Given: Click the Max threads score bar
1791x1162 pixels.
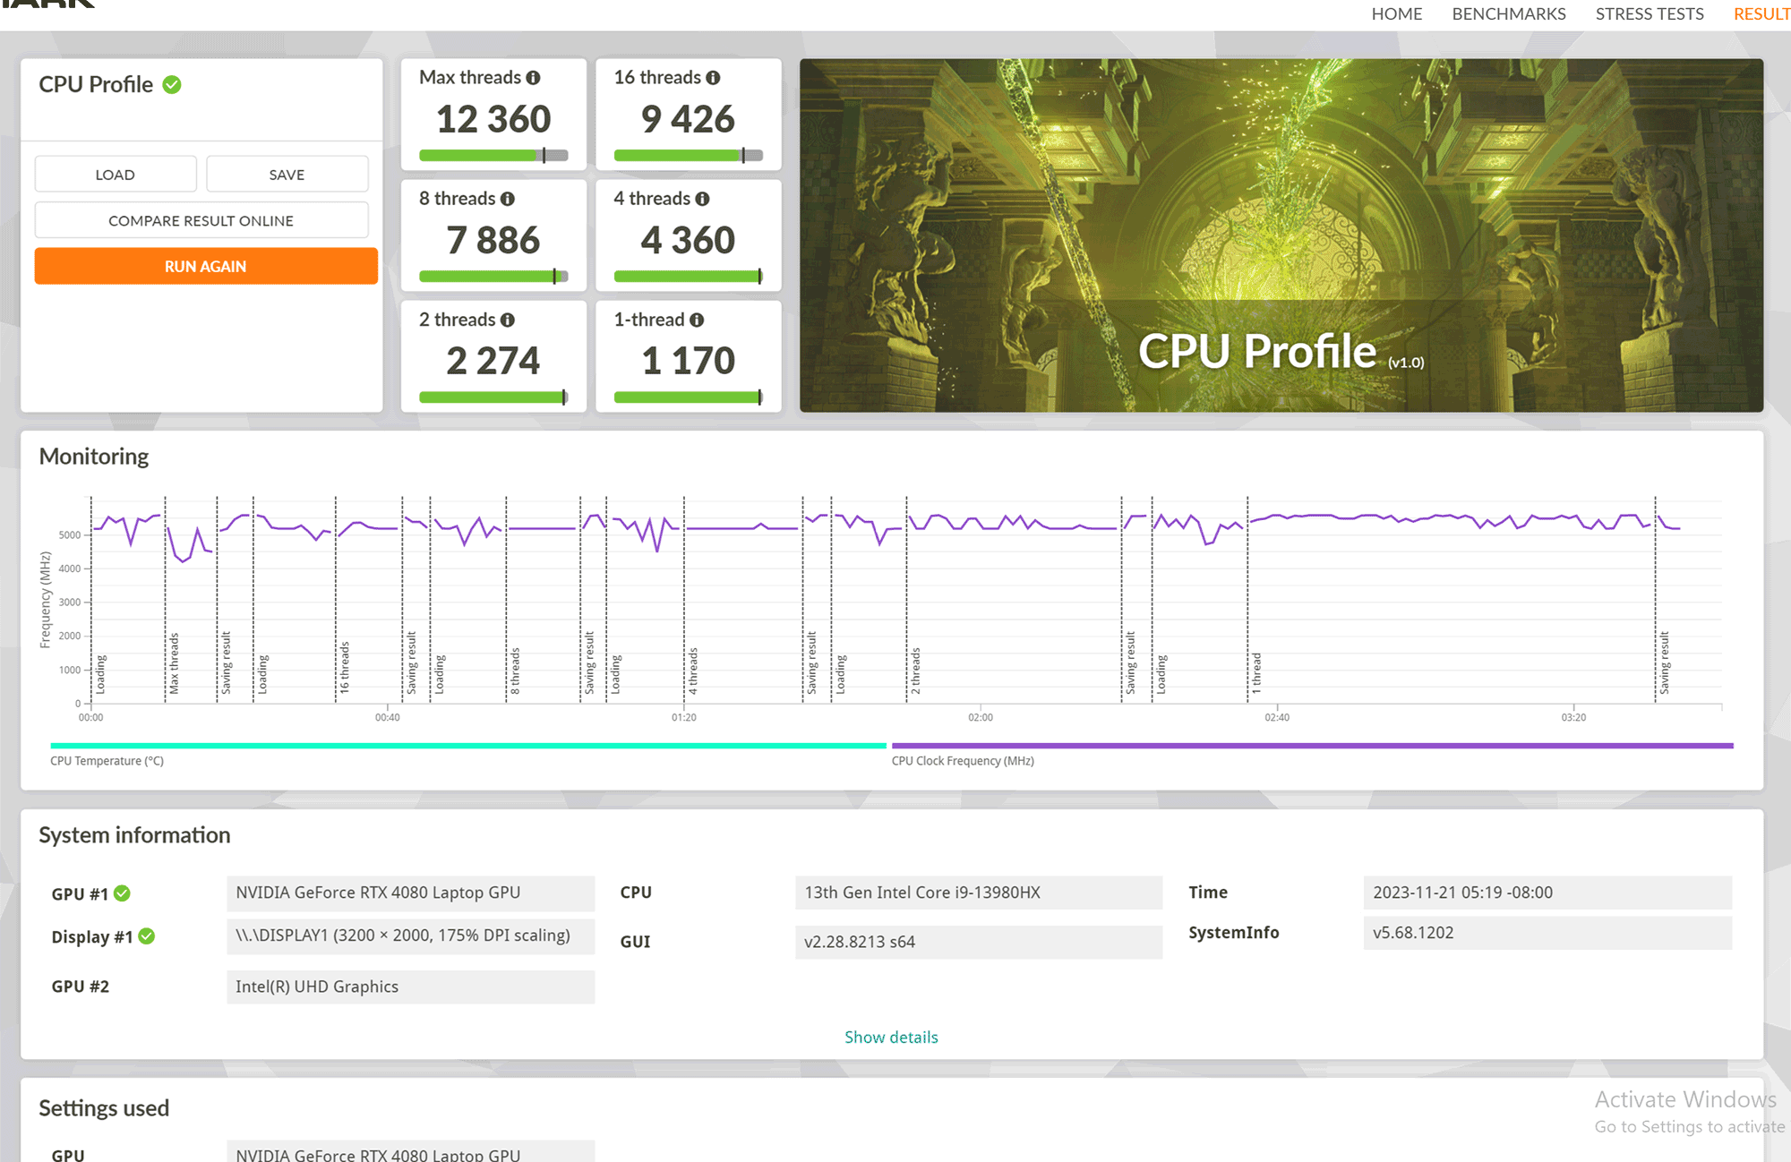Looking at the screenshot, I should coord(493,156).
